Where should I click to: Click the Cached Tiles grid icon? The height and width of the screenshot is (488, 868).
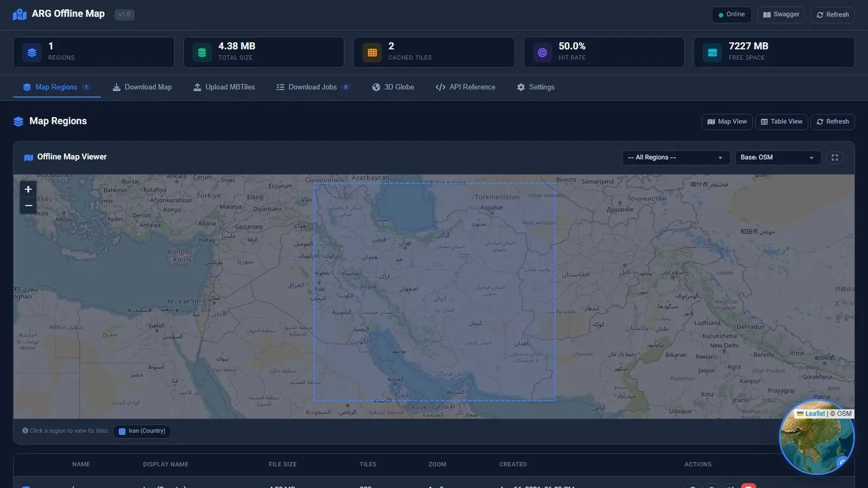(372, 53)
